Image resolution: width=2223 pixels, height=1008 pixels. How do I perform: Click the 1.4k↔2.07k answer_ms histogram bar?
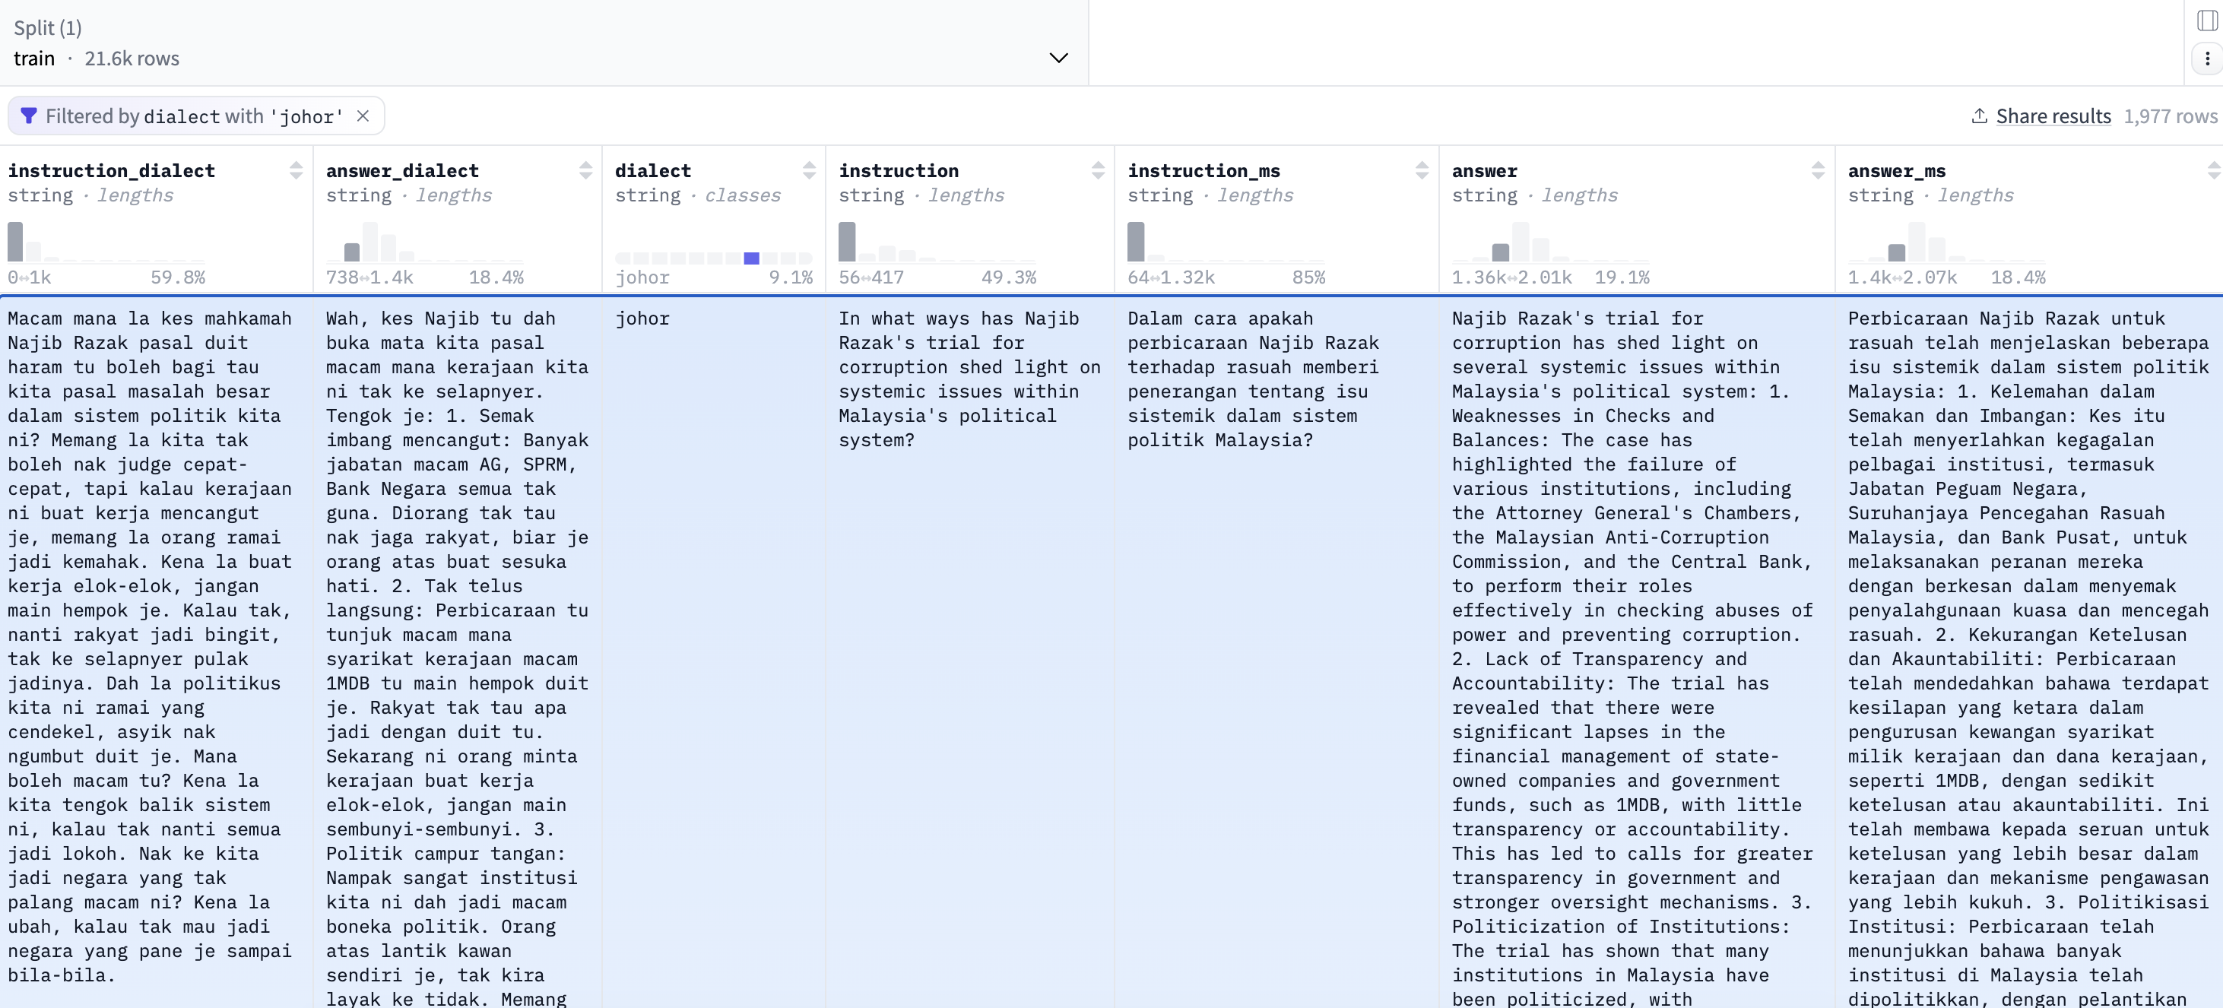1897,252
